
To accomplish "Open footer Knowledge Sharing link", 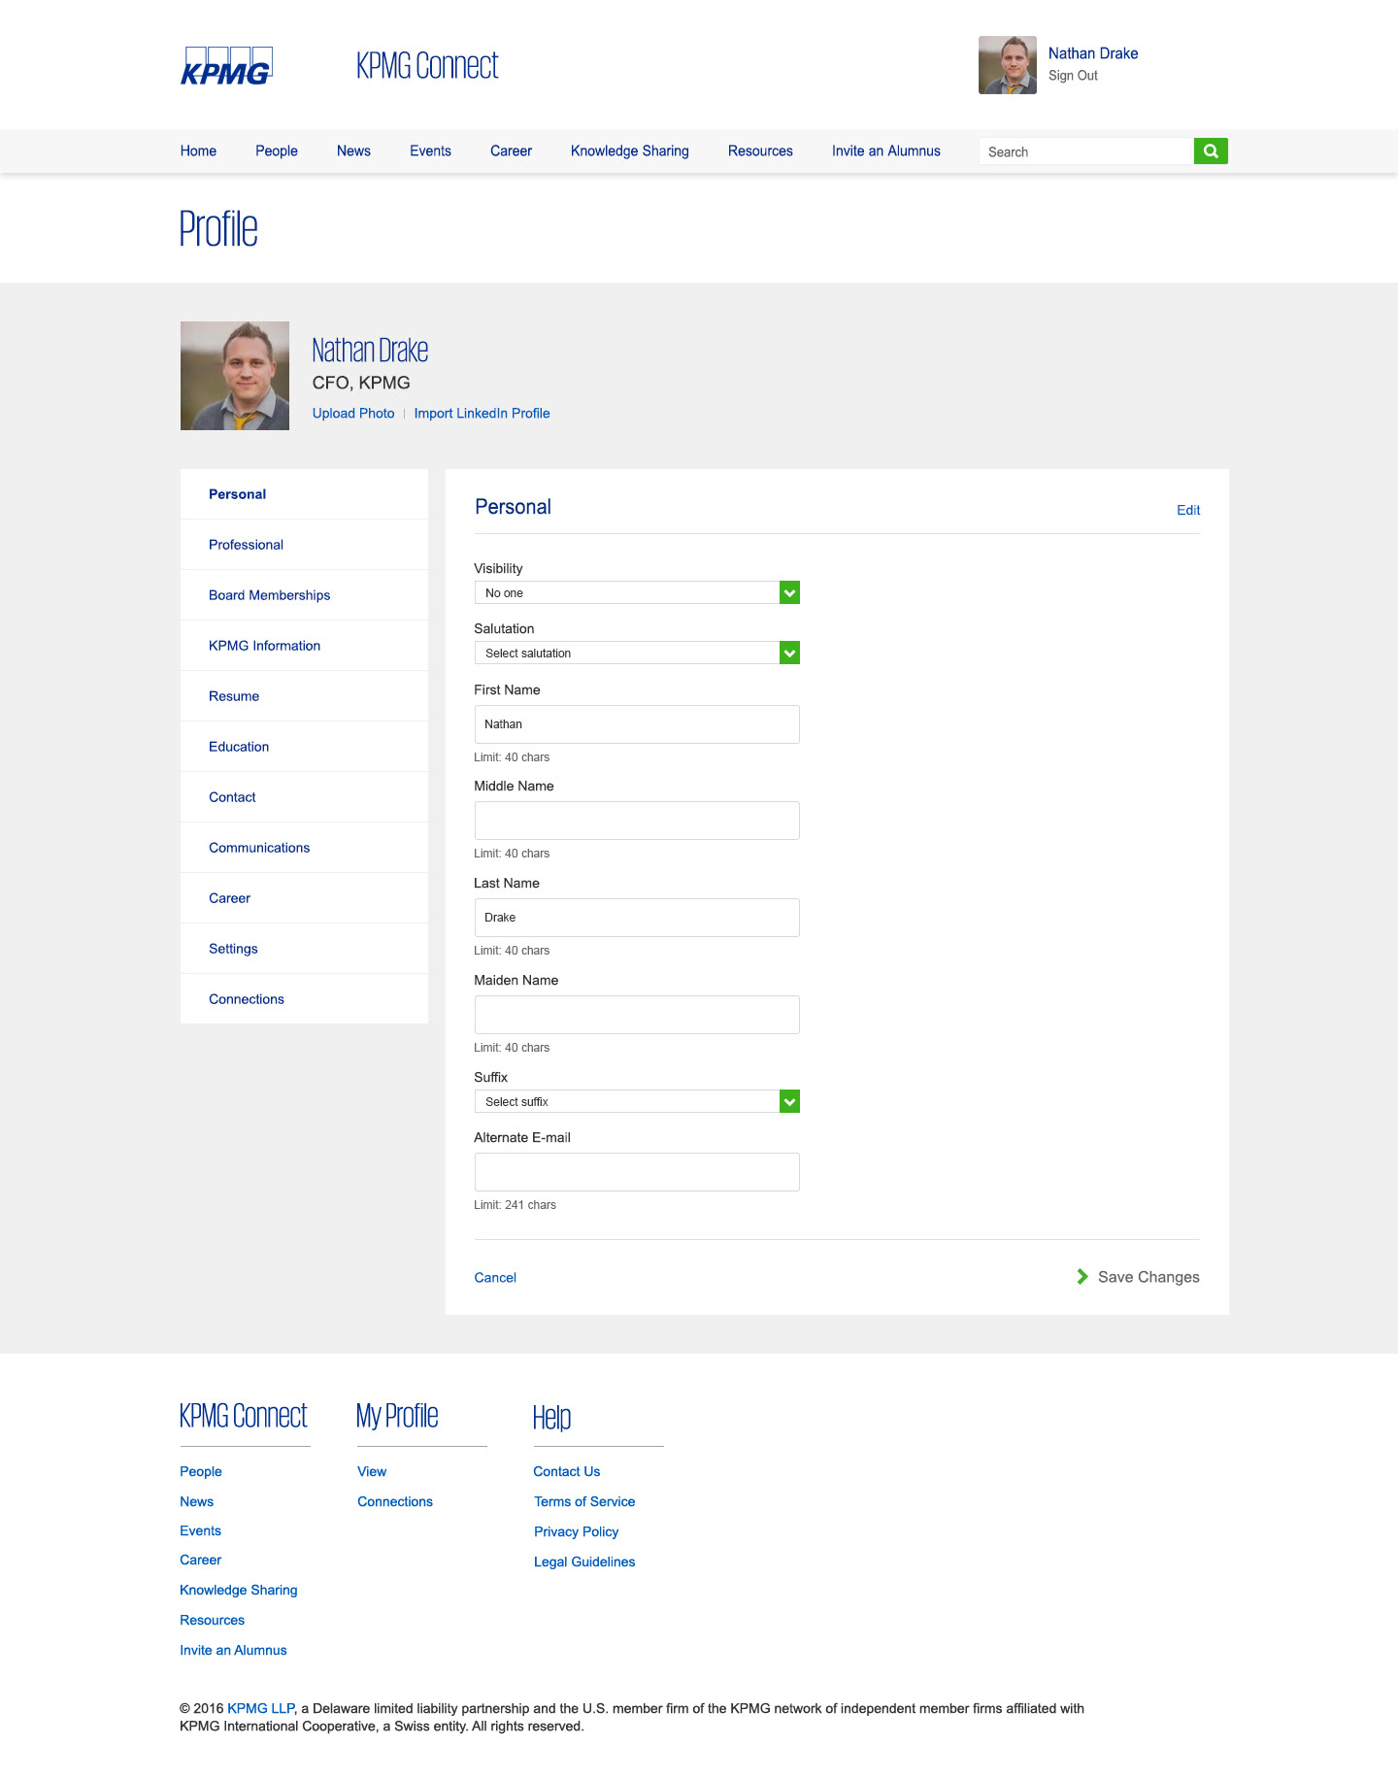I will (x=239, y=1590).
